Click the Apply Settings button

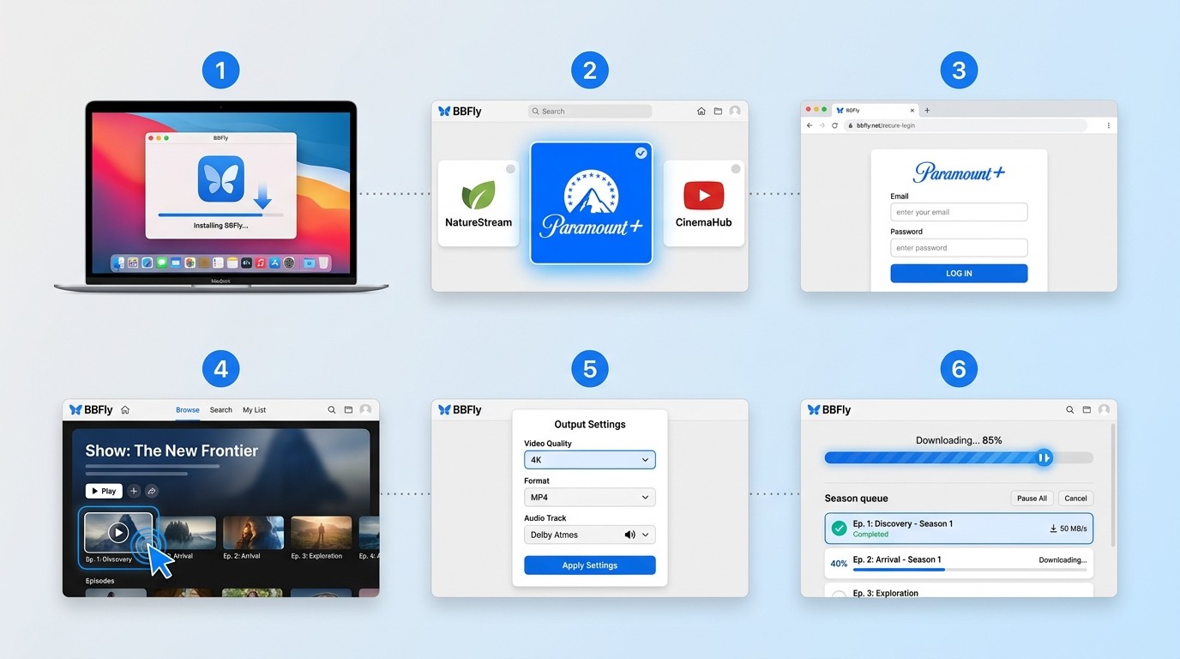[590, 565]
